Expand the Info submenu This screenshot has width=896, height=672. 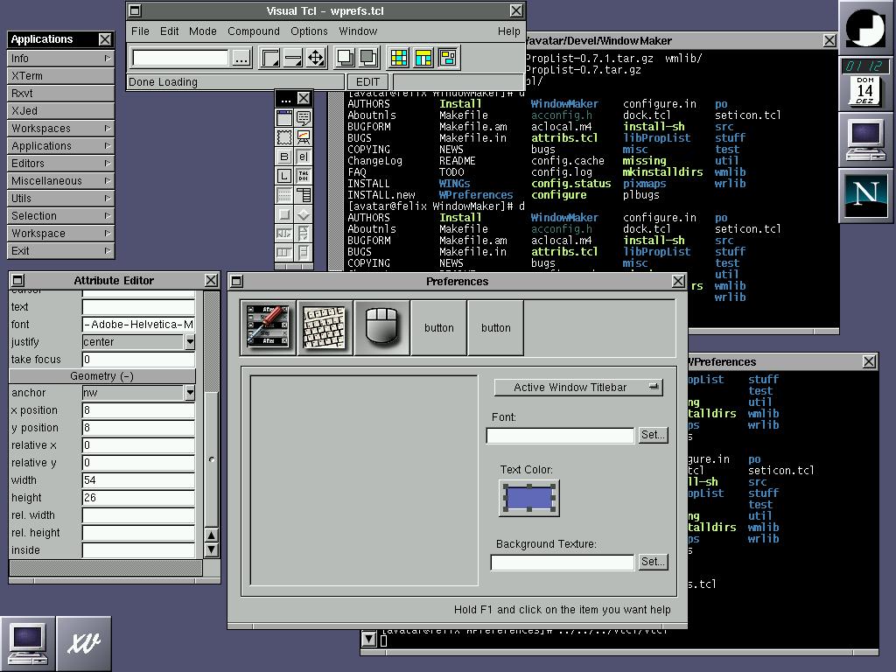click(x=60, y=59)
